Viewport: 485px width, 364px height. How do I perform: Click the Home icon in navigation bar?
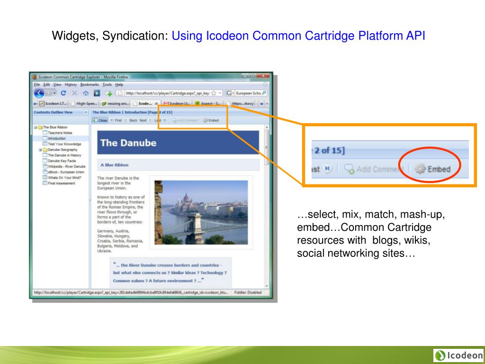pyautogui.click(x=86, y=93)
